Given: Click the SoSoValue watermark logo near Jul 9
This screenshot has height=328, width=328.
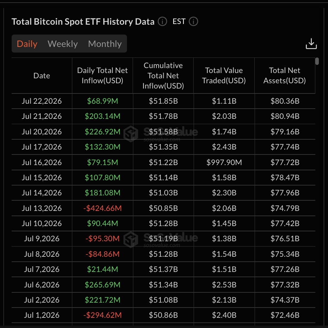Looking at the screenshot, I should [131, 239].
